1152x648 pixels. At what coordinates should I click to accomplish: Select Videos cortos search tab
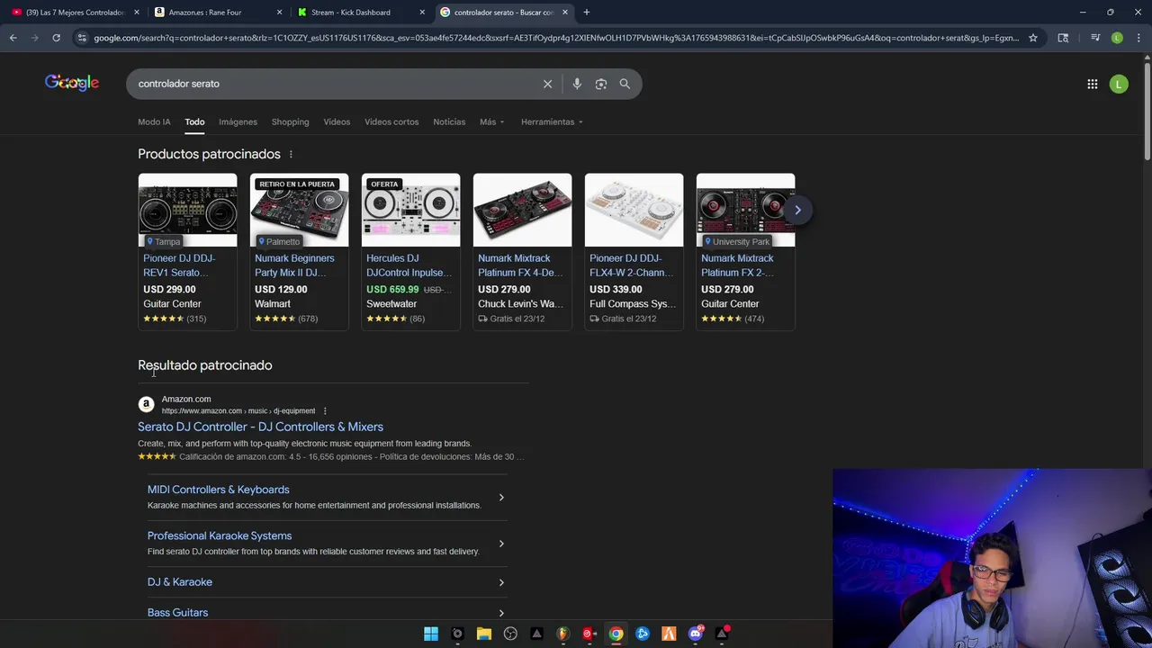pyautogui.click(x=391, y=121)
